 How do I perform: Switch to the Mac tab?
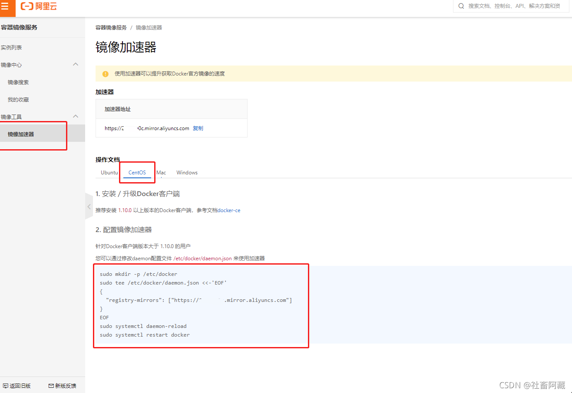coord(161,173)
